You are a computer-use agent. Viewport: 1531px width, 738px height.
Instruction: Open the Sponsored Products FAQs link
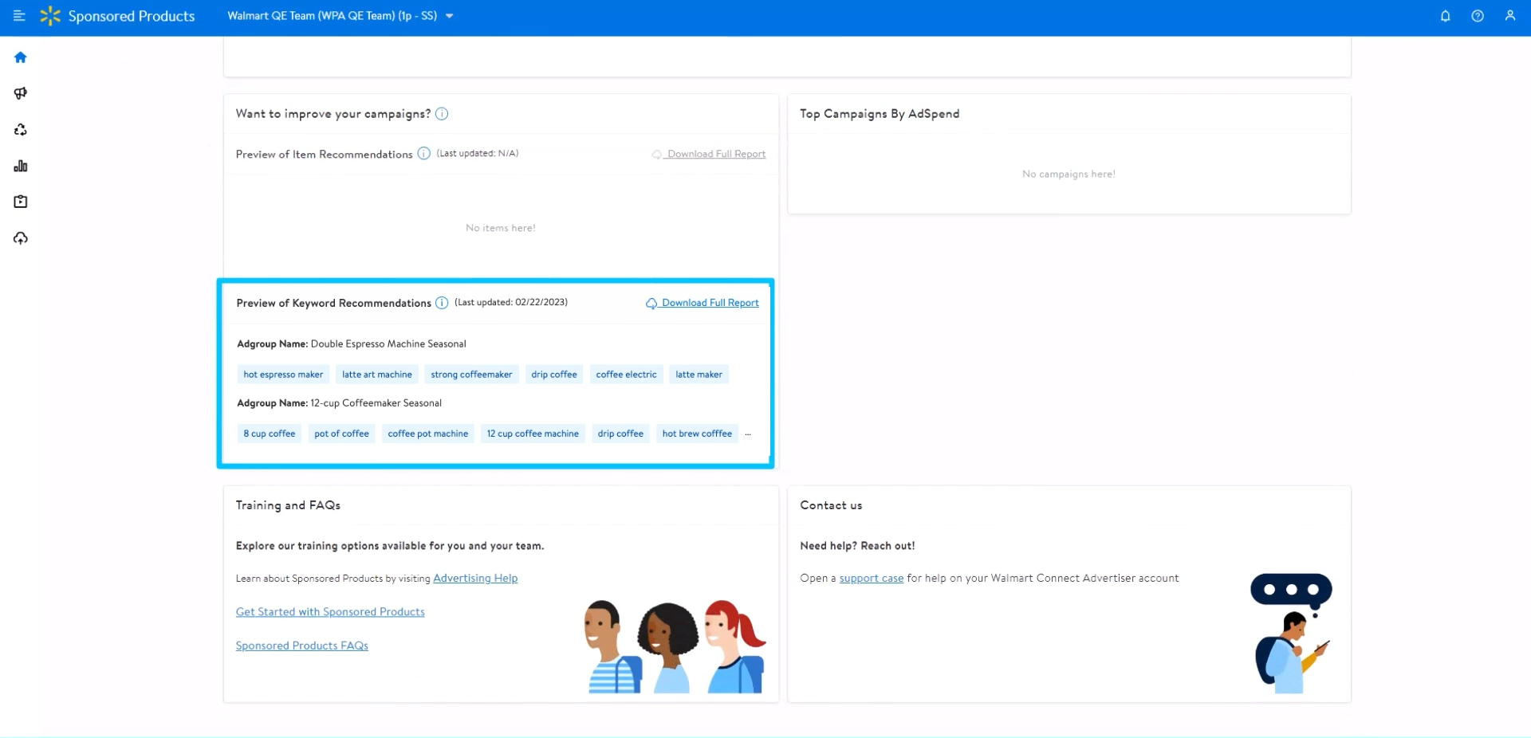[301, 646]
